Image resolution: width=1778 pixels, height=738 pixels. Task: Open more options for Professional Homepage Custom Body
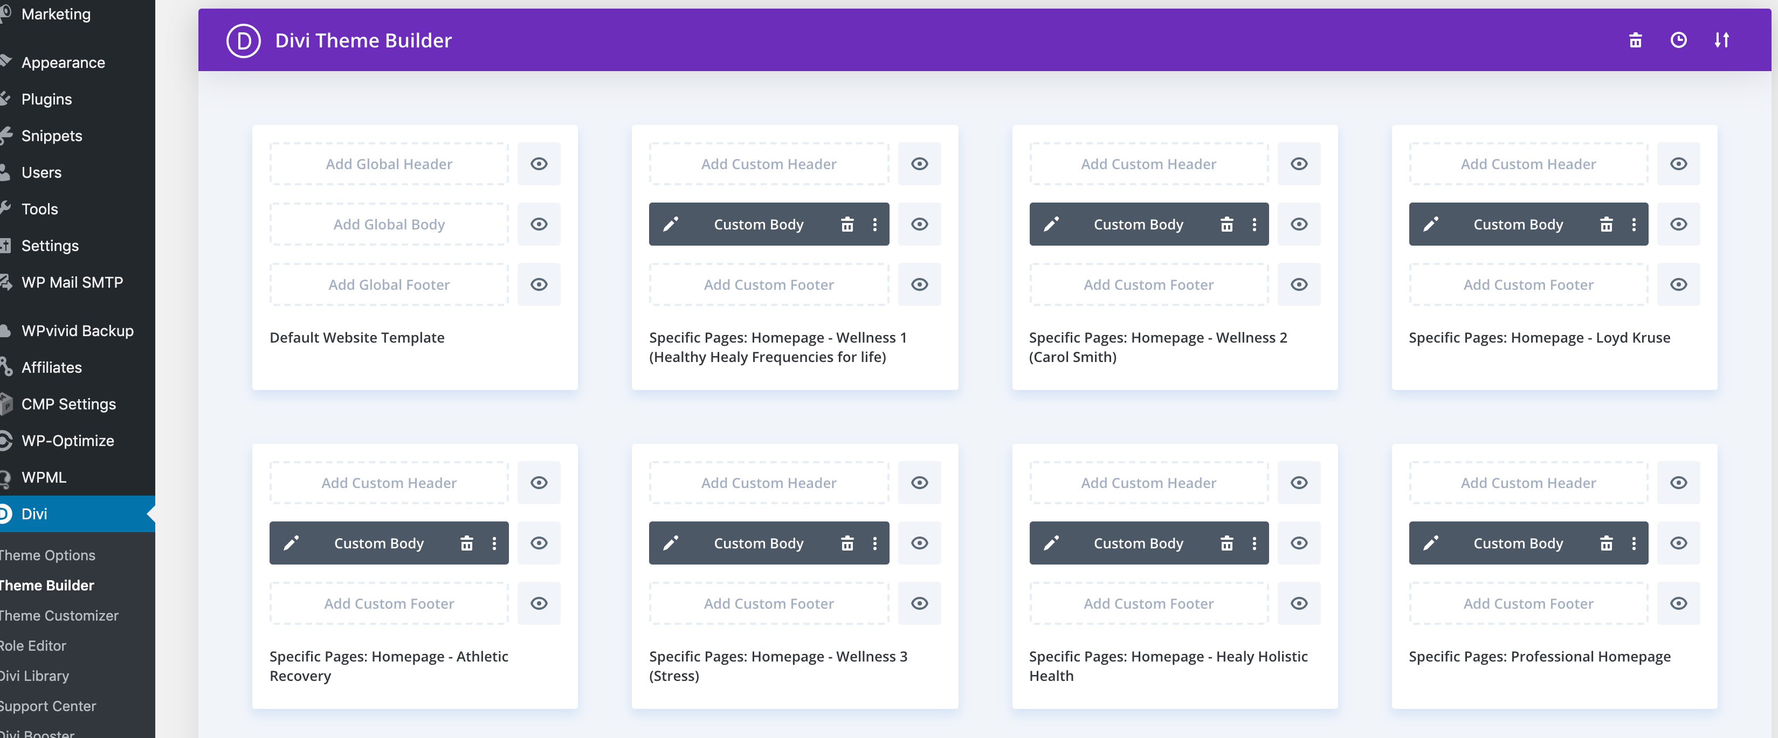click(x=1634, y=543)
